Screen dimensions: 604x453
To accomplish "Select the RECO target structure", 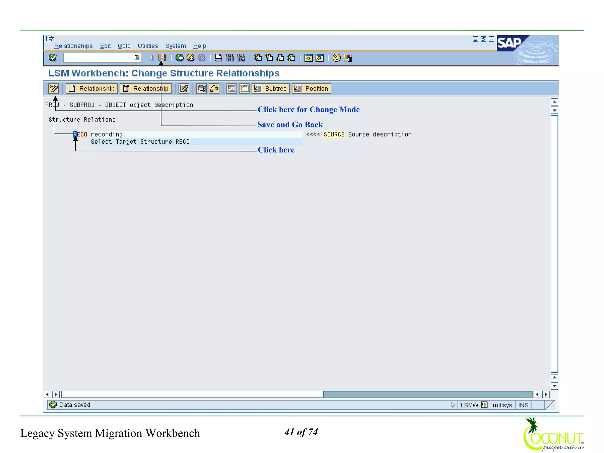I will click(x=80, y=134).
